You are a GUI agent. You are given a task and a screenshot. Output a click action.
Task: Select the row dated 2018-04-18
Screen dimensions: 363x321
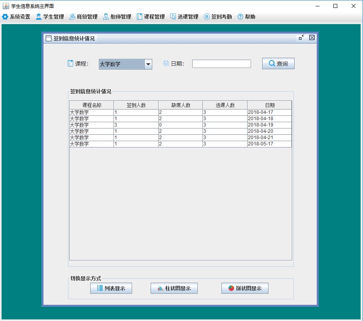(x=181, y=119)
